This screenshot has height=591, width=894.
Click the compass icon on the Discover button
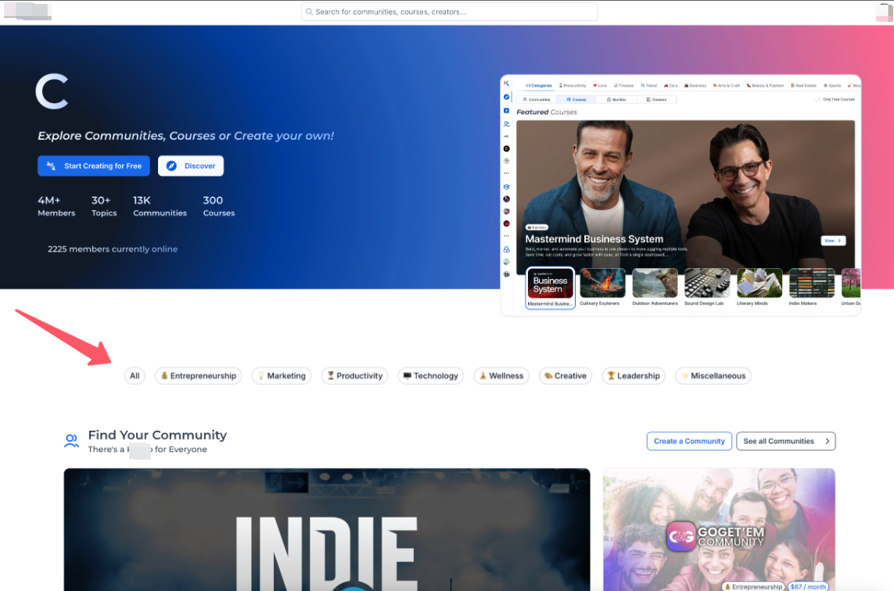pyautogui.click(x=171, y=166)
